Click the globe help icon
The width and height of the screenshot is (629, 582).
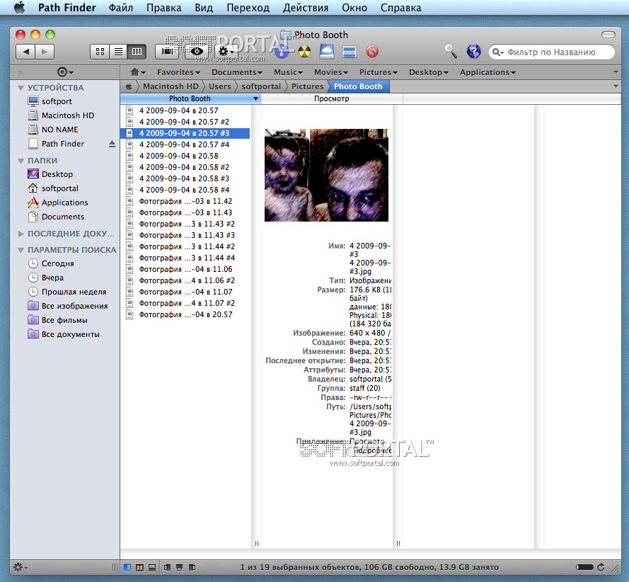pyautogui.click(x=474, y=52)
